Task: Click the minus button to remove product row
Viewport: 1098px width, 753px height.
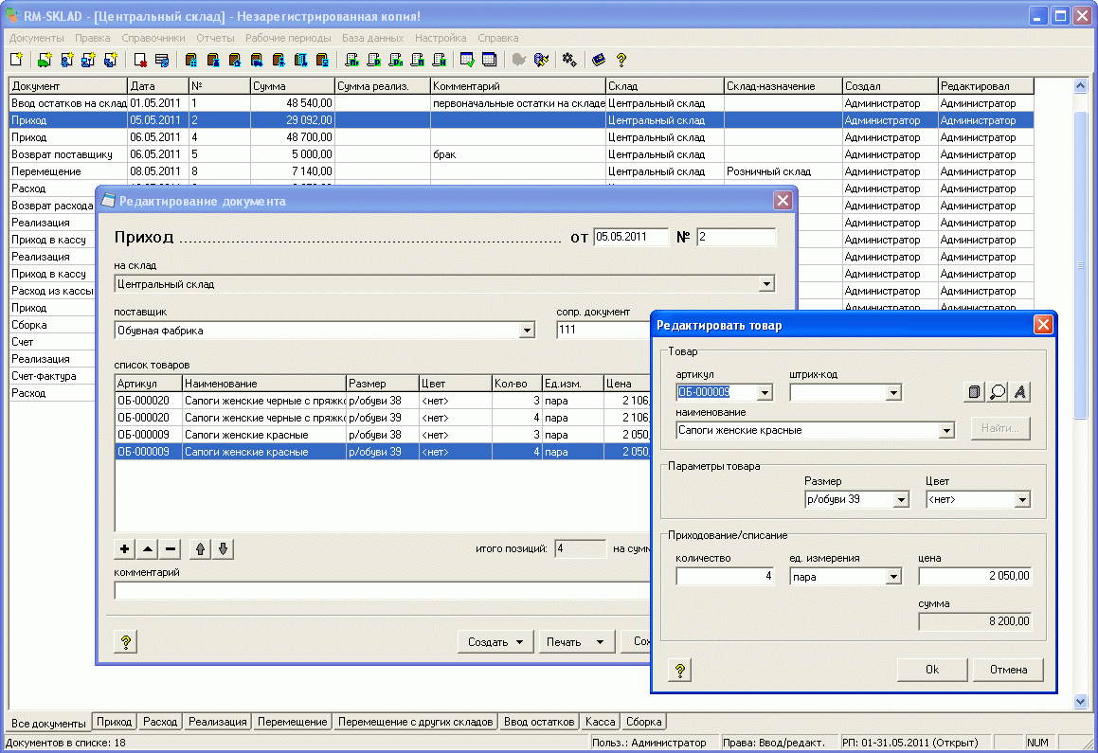Action: (x=171, y=548)
